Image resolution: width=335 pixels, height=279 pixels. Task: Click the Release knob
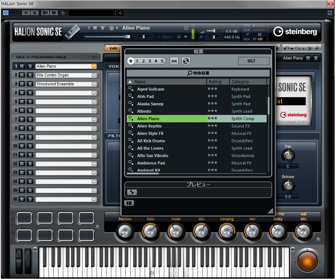click(x=288, y=186)
